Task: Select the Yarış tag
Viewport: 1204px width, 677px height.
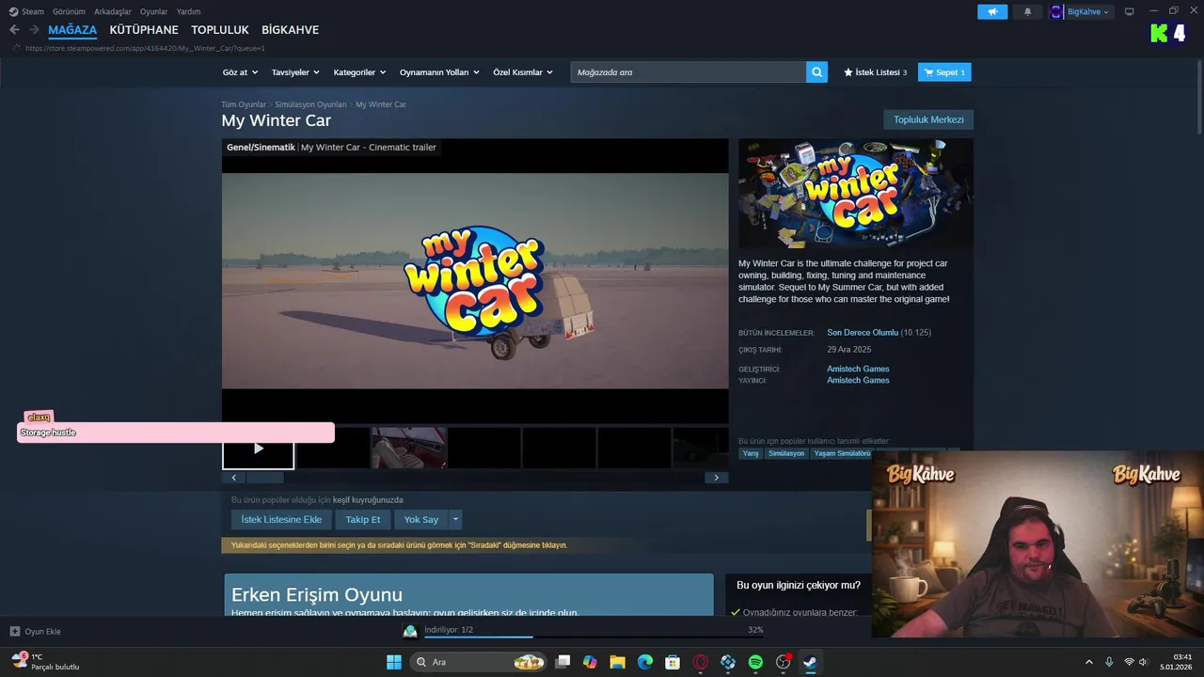Action: click(x=751, y=453)
